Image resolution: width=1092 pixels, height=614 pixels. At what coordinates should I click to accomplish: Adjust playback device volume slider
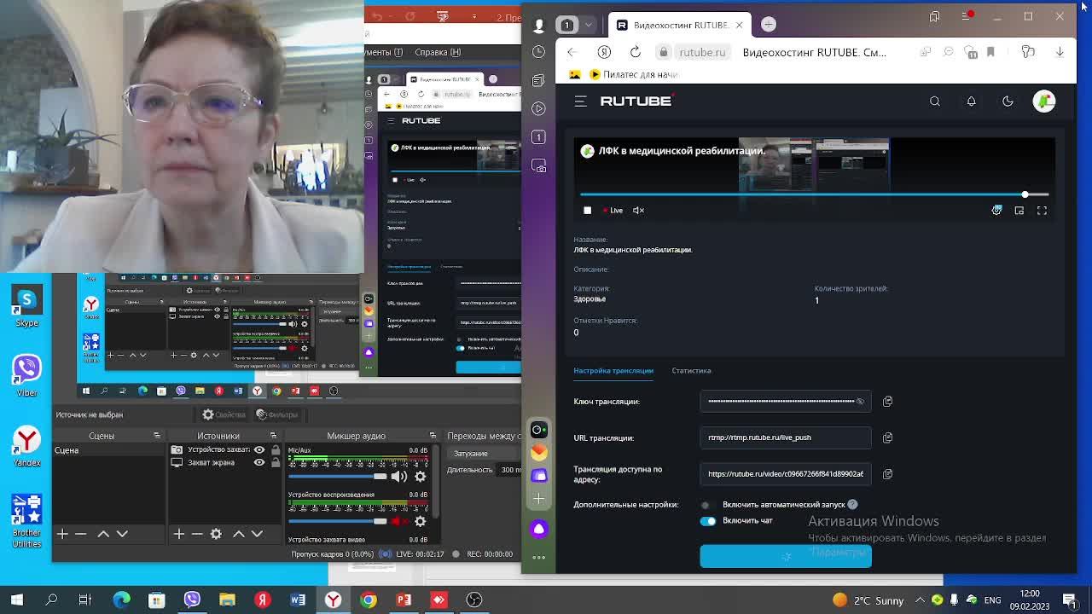tap(338, 521)
